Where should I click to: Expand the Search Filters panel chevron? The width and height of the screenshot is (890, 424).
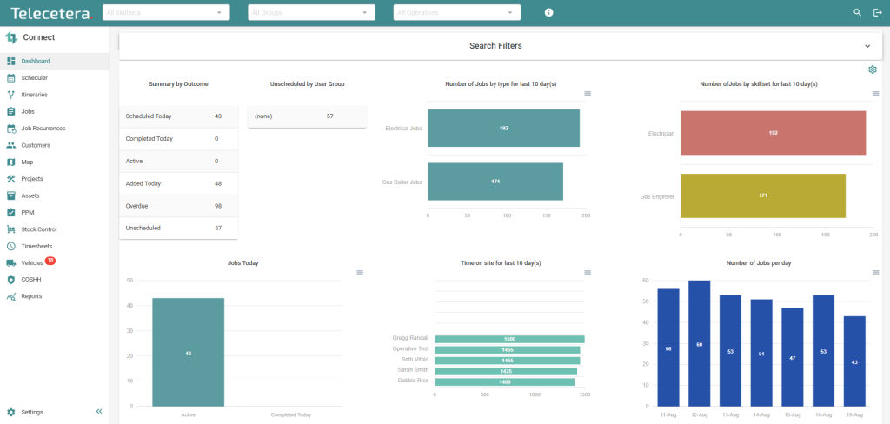click(867, 46)
